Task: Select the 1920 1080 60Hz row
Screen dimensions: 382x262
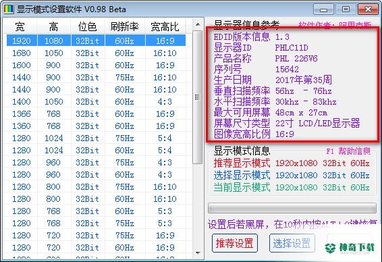Action: [x=97, y=41]
